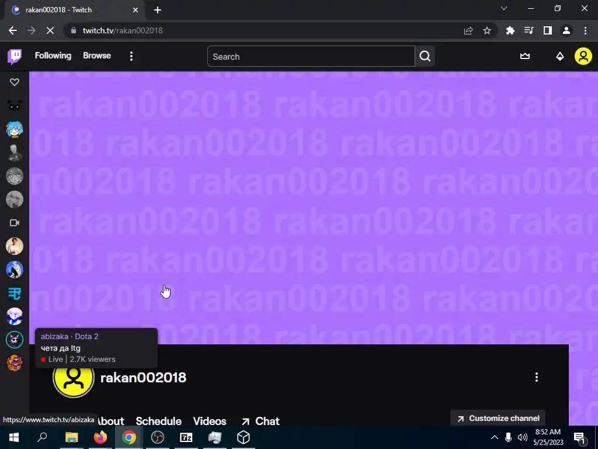Image resolution: width=598 pixels, height=449 pixels.
Task: Stop loading the page
Action: pos(50,30)
